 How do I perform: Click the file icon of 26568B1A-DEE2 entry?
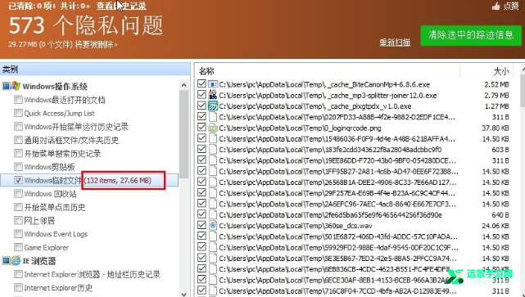[x=213, y=182]
